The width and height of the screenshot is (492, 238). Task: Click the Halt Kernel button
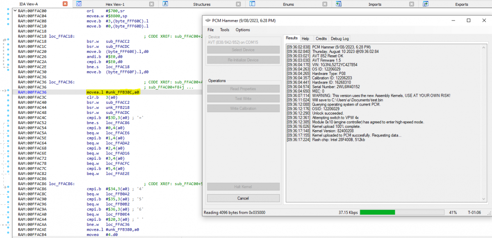[x=243, y=187]
